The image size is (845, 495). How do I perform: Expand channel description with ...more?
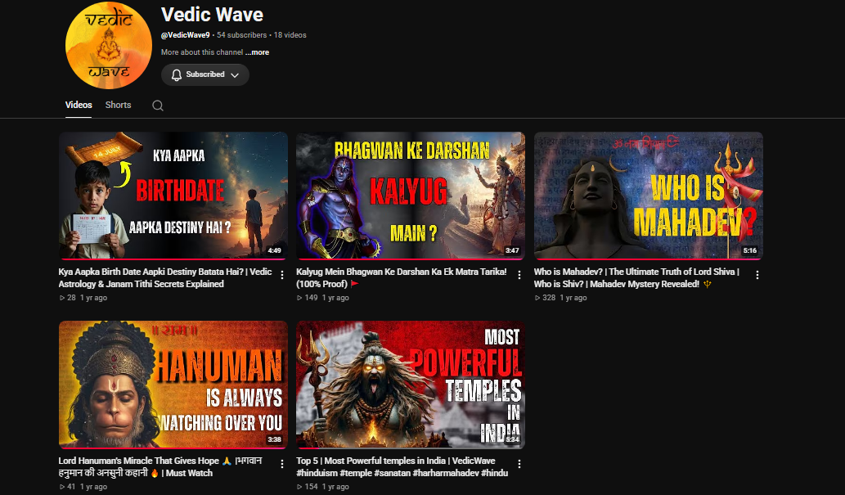click(258, 52)
